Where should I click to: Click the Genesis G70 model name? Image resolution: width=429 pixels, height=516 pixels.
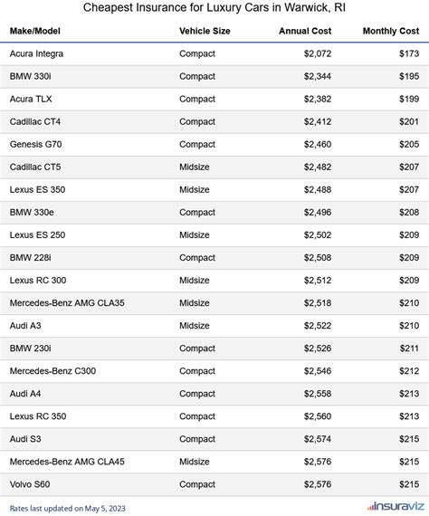35,145
